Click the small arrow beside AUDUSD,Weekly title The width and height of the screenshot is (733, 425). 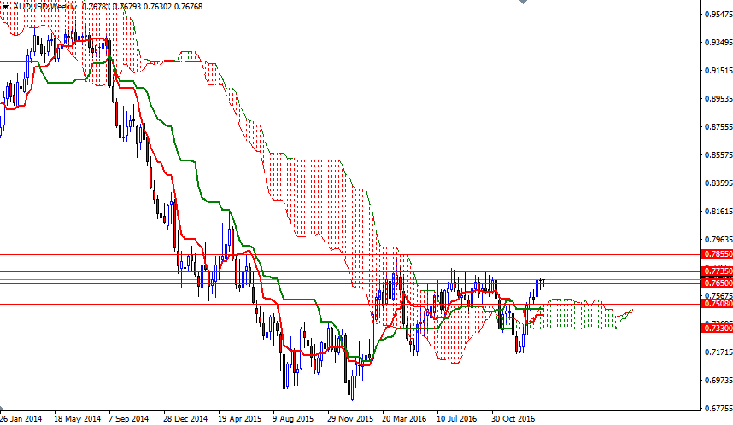coord(4,7)
